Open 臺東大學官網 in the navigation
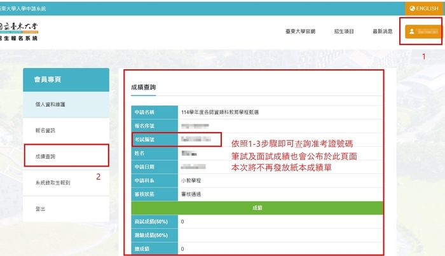 pyautogui.click(x=301, y=32)
